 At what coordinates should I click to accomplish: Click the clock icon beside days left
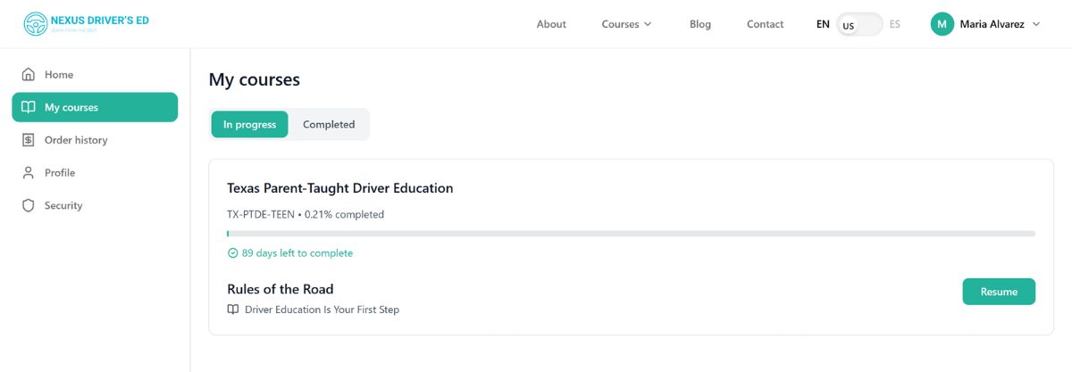(232, 253)
